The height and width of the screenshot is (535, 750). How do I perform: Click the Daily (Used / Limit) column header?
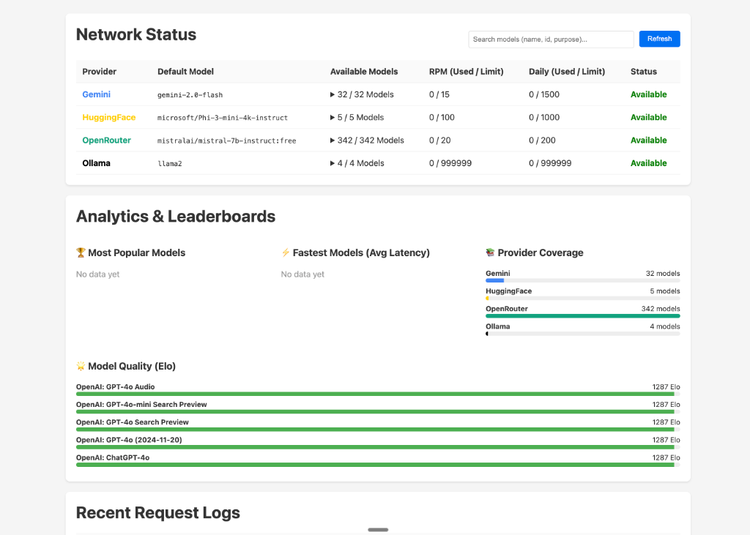point(567,72)
